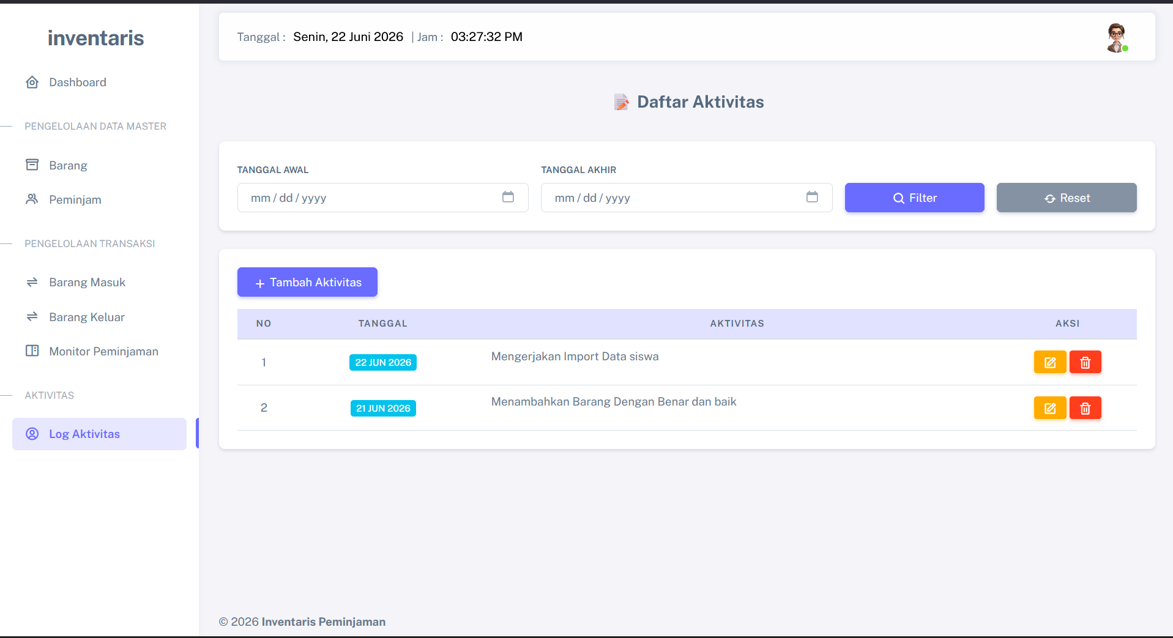
Task: Click the Monitor Peminjaman book icon
Action: click(32, 351)
